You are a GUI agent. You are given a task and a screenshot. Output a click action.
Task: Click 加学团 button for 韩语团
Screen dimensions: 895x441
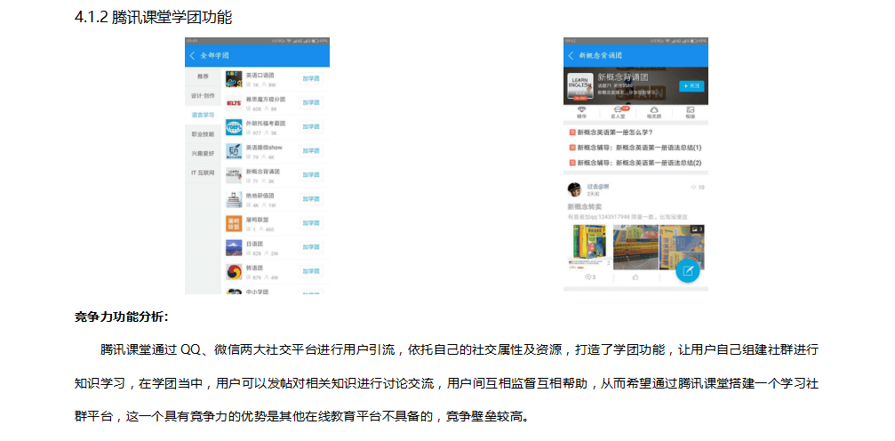[x=311, y=271]
